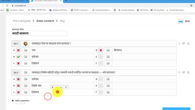
Task: Toggle correctness of Qu.2 answer a
Action: pos(18,79)
